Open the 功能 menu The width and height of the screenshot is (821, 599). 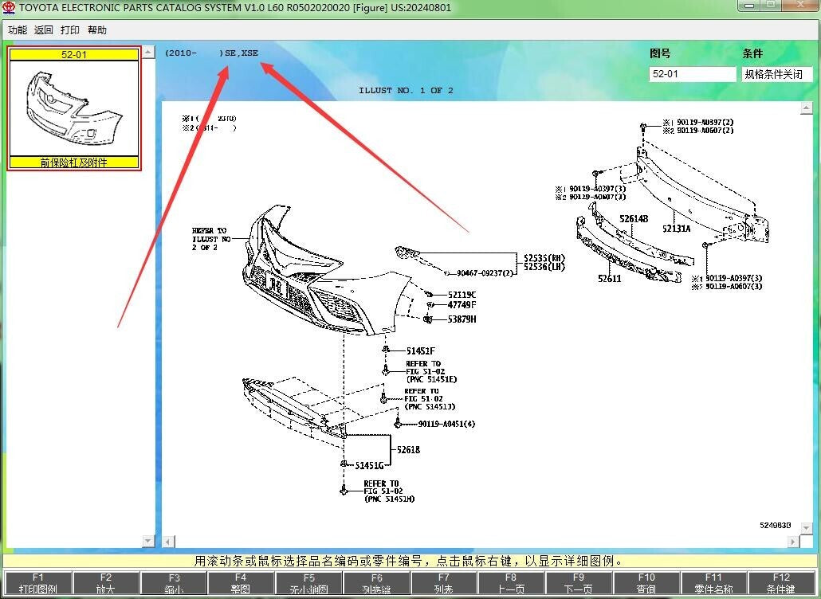pyautogui.click(x=18, y=29)
